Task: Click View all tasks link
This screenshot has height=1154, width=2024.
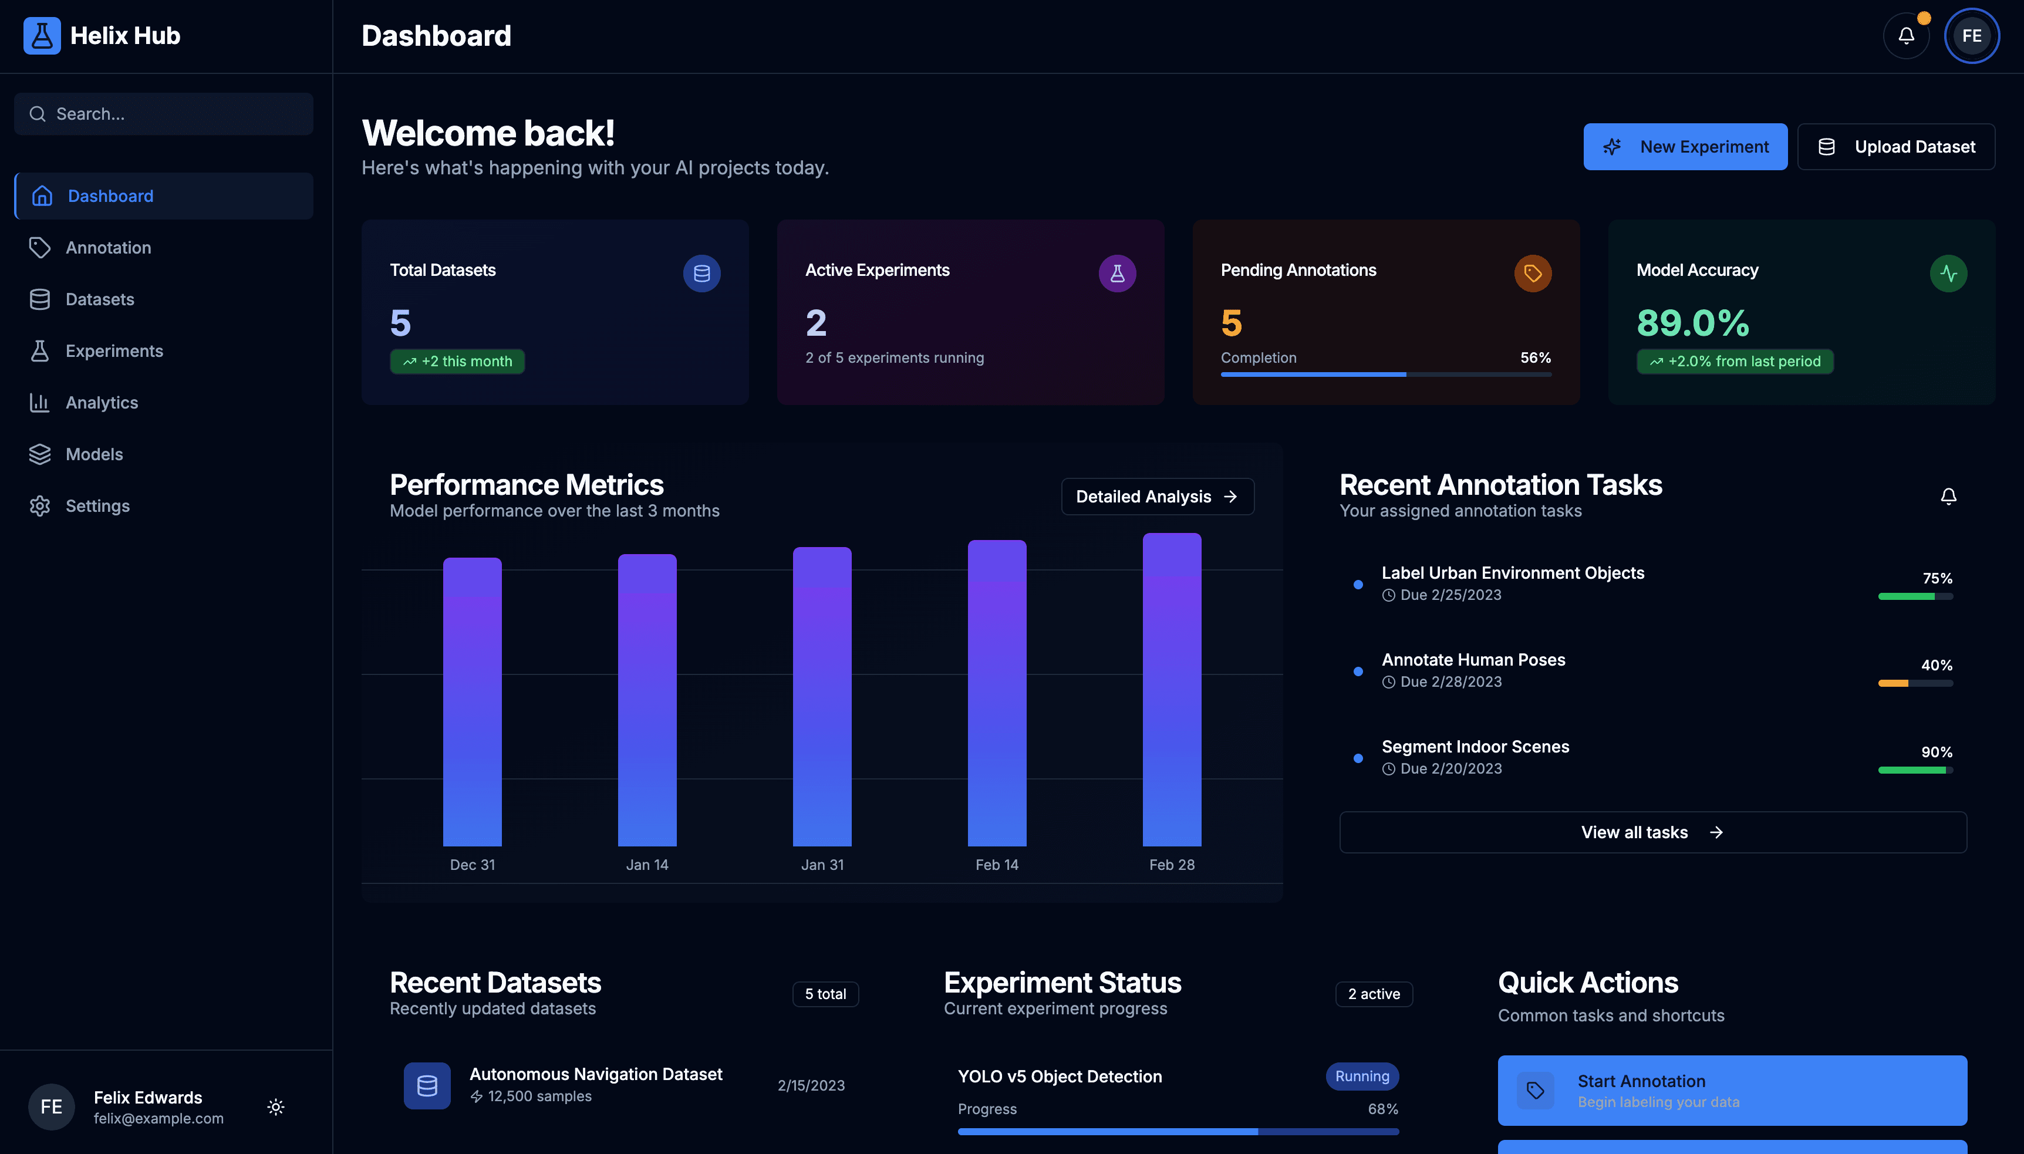Action: (1651, 832)
